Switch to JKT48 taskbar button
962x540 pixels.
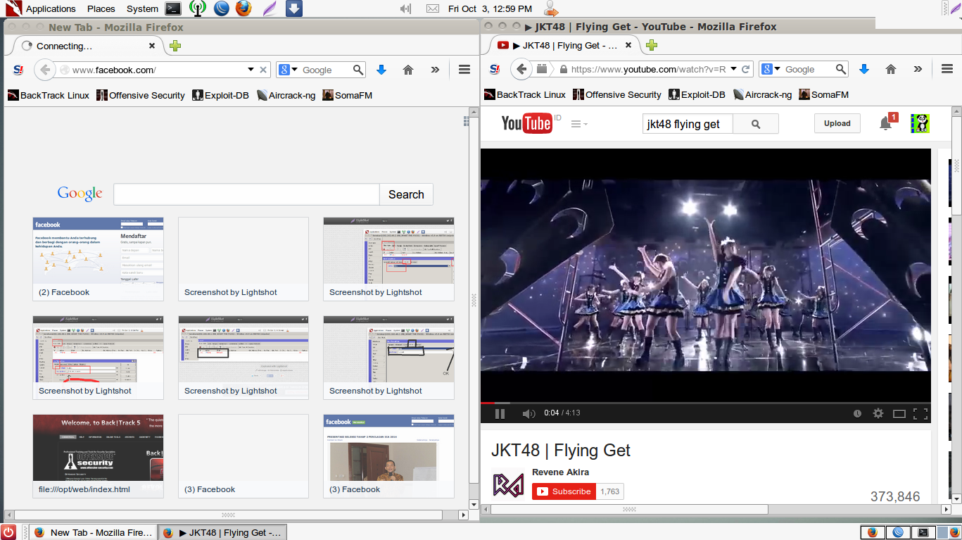tap(222, 532)
